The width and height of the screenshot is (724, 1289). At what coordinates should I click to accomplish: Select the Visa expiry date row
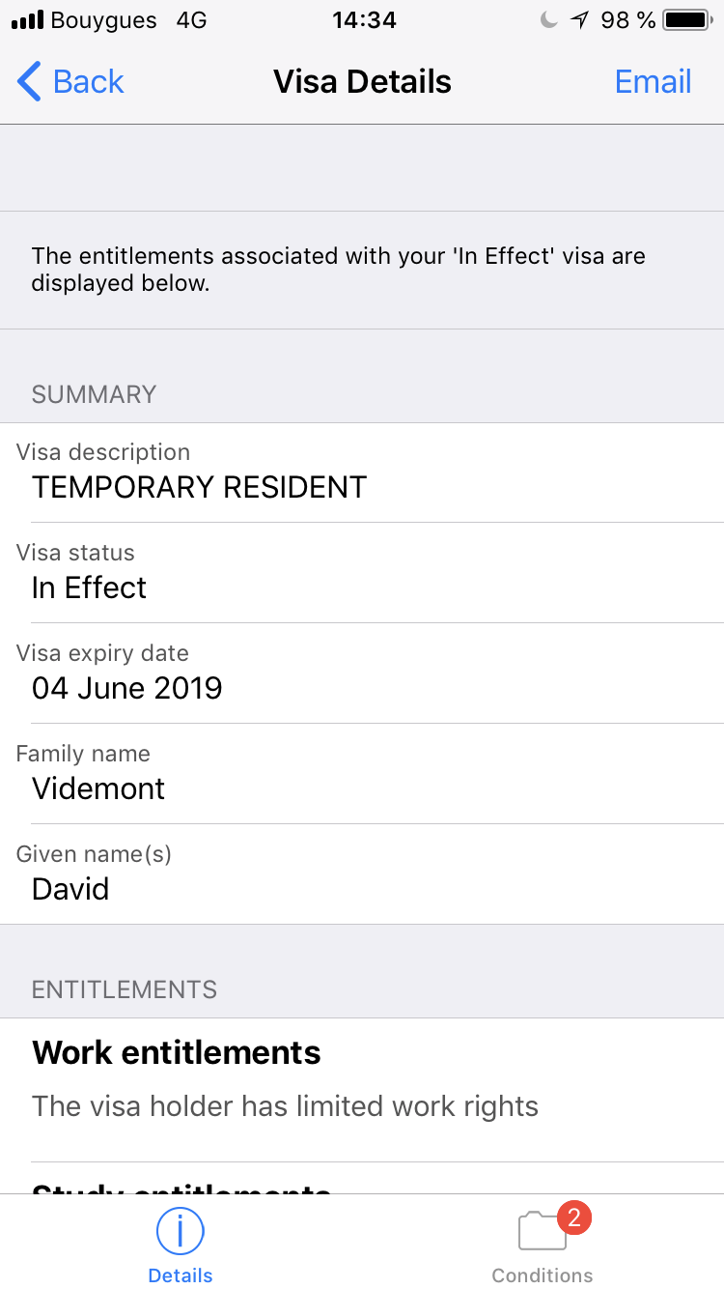point(362,673)
